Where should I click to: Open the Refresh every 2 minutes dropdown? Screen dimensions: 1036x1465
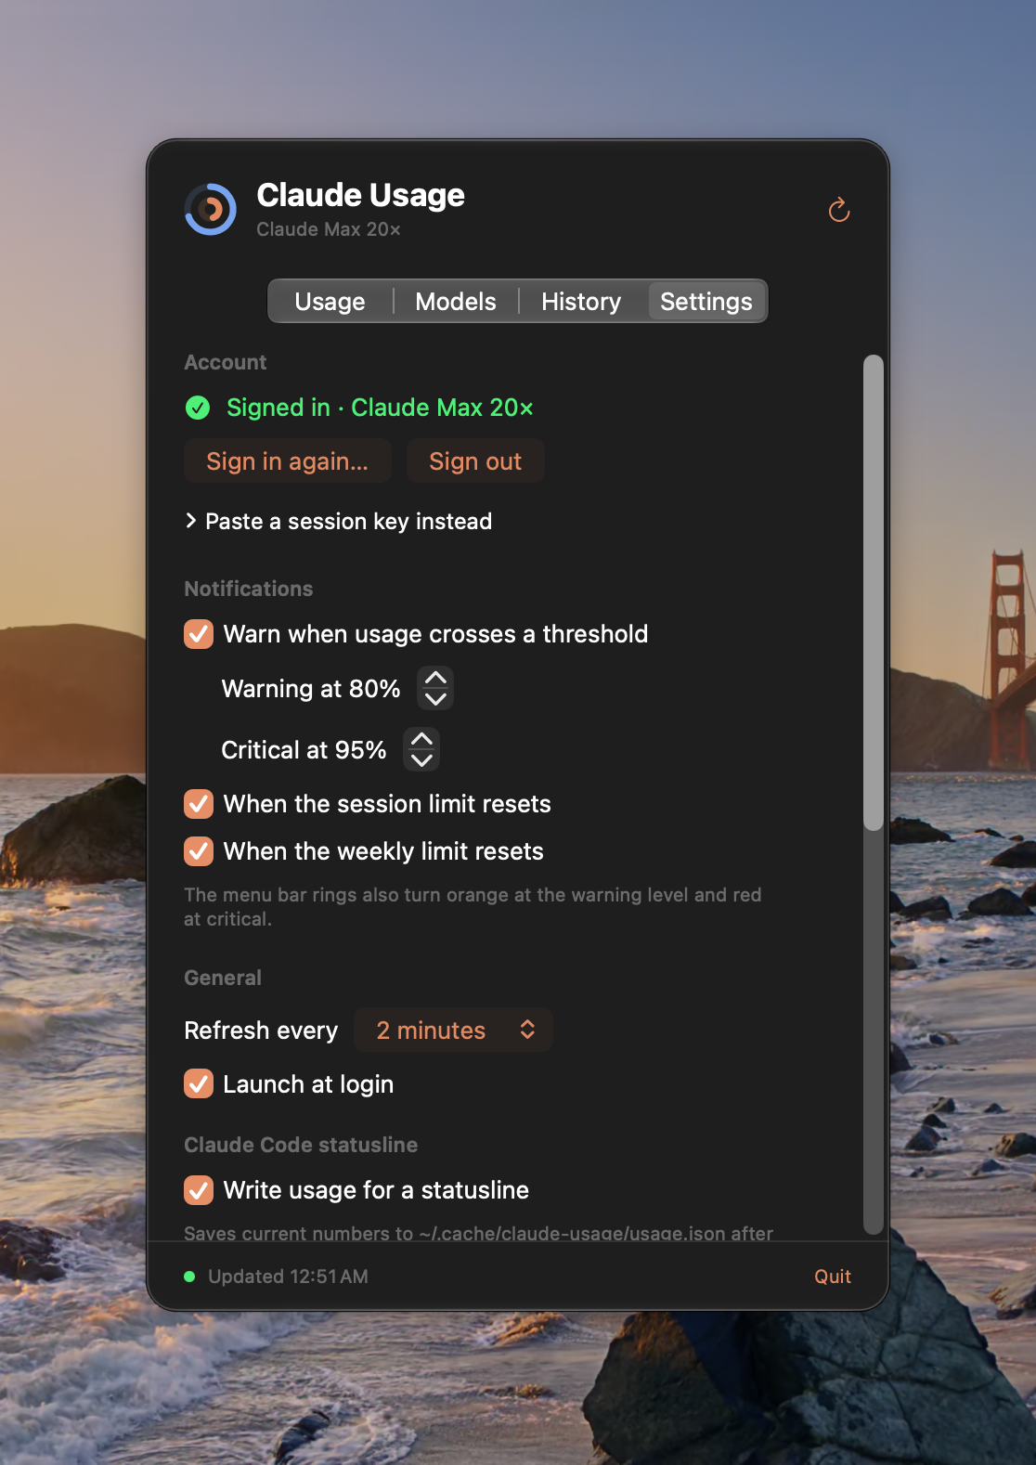coord(454,1030)
